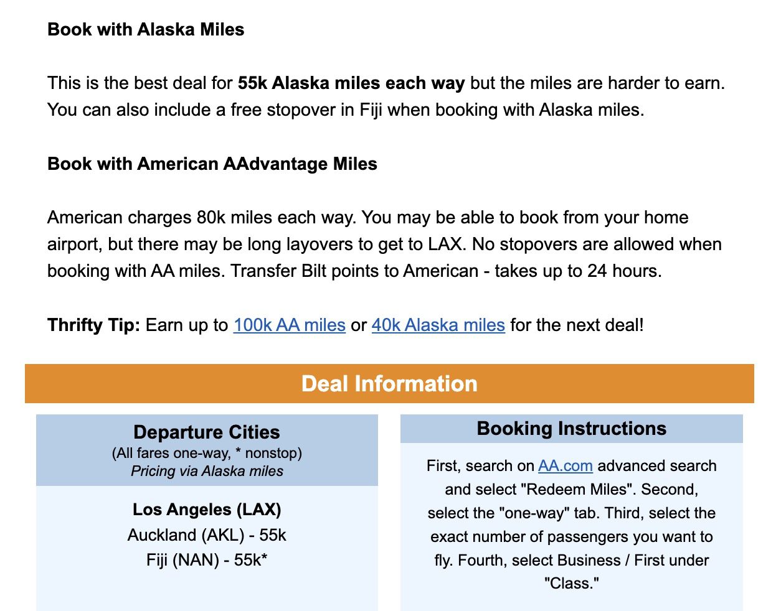Click the bold "Thrifty Tip:" label
Viewport: 781px width, 611px height.
tap(93, 325)
